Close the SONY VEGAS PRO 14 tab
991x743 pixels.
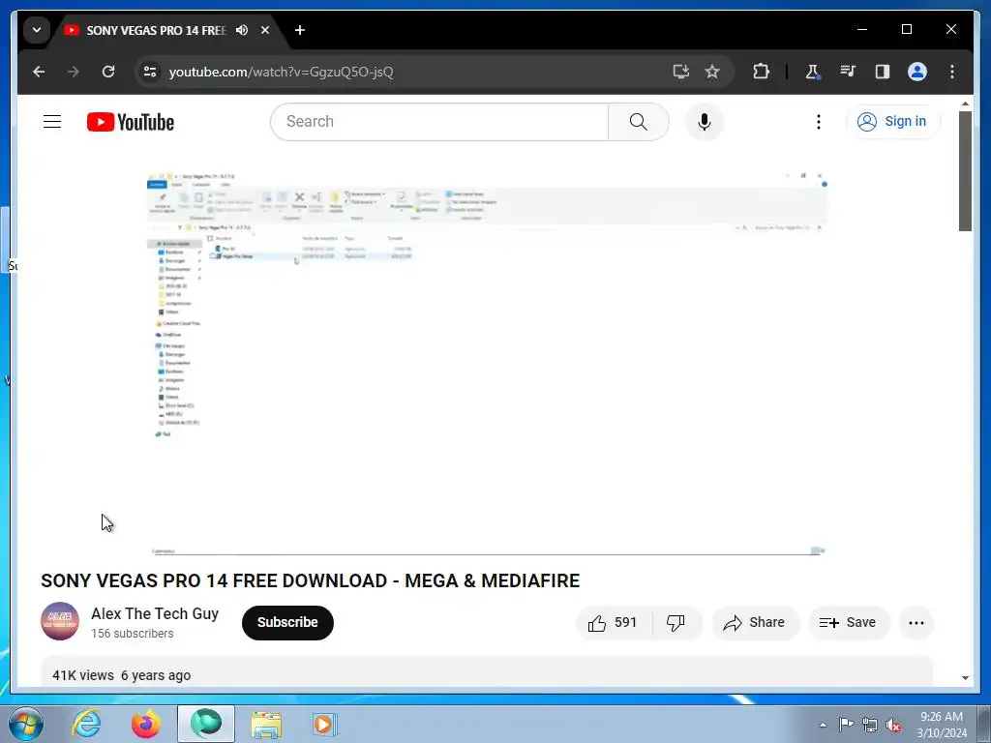[x=265, y=30]
